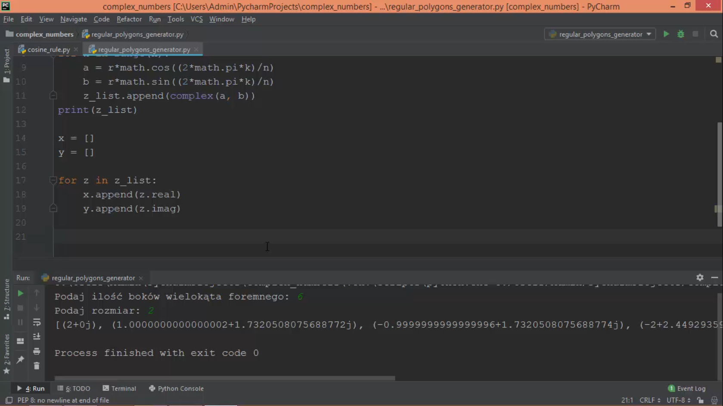Viewport: 723px width, 406px height.
Task: Open the Refactor menu
Action: [129, 19]
